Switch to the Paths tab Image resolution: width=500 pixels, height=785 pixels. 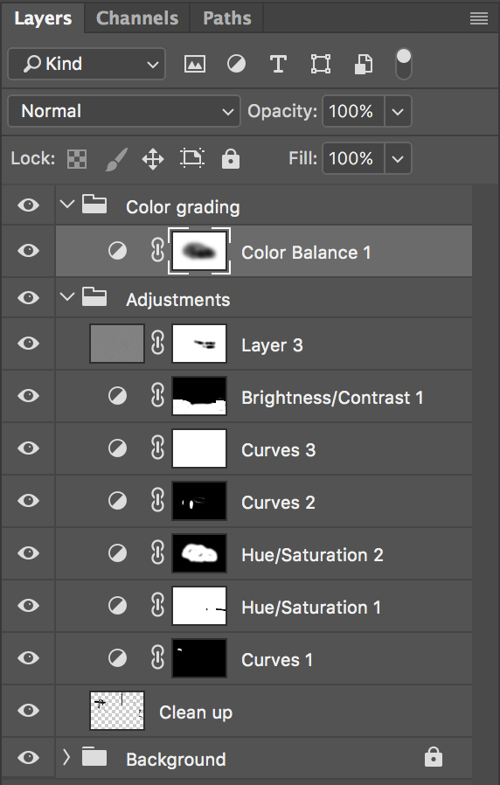[x=226, y=18]
